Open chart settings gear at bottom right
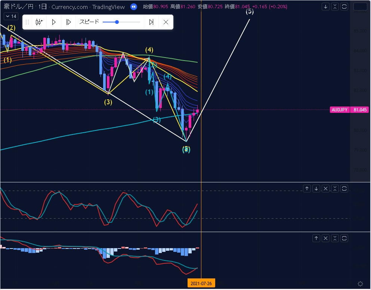 (x=360, y=284)
